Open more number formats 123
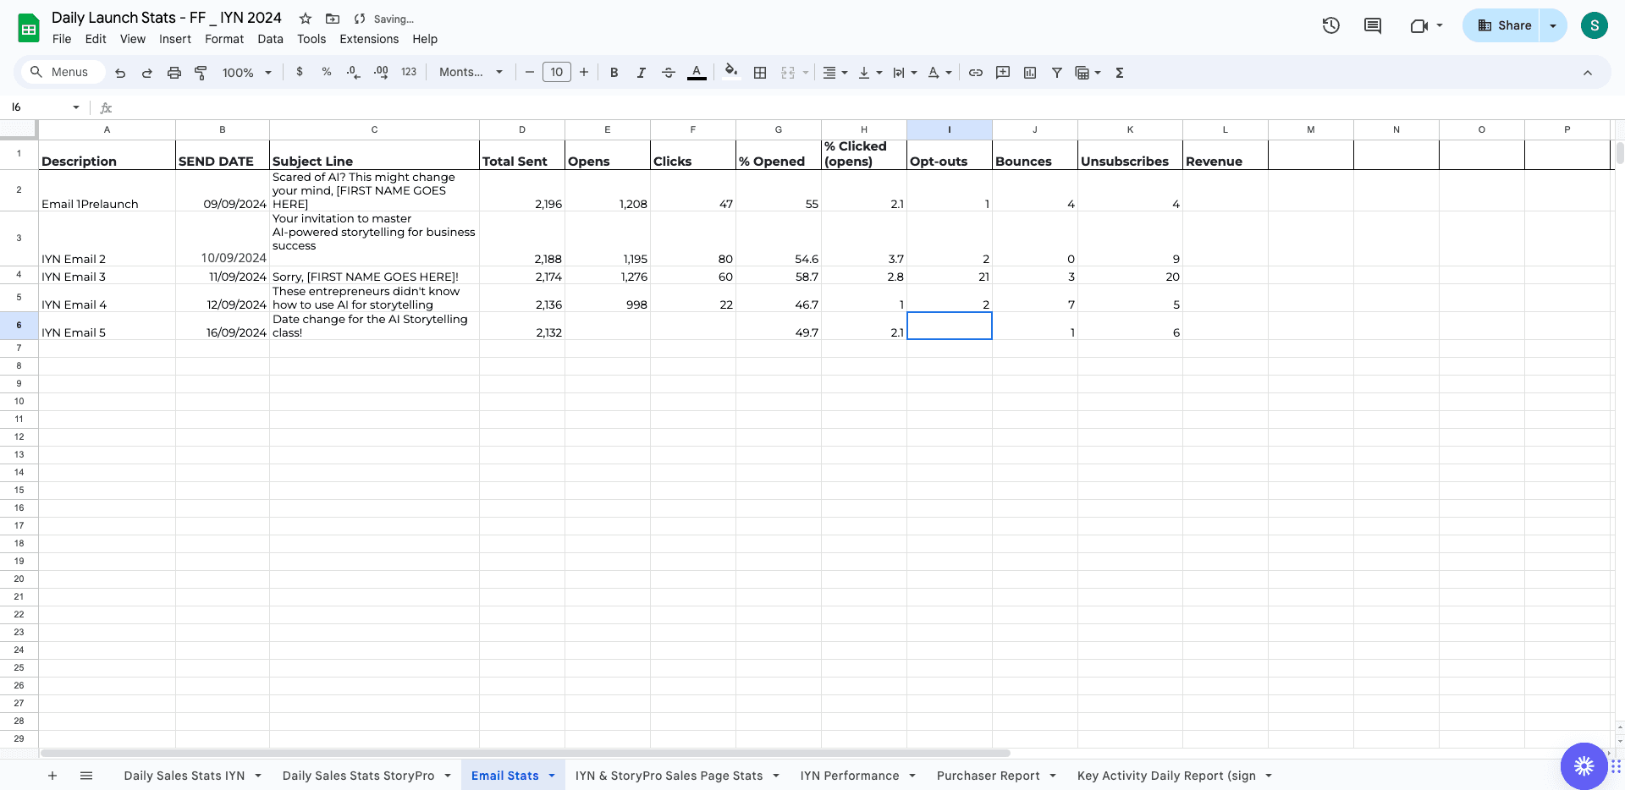The width and height of the screenshot is (1625, 790). point(409,72)
